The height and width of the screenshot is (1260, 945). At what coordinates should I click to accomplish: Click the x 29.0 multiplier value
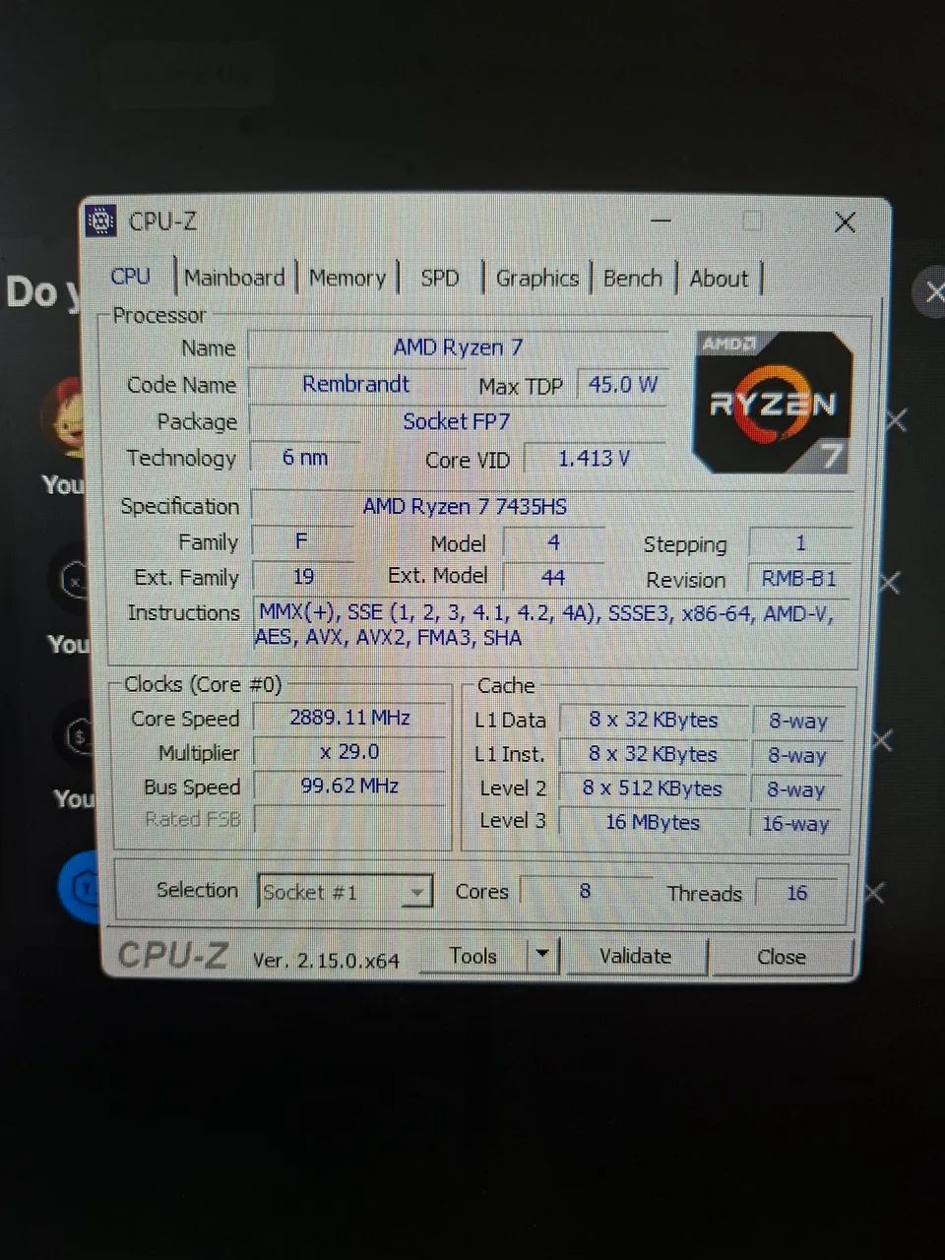pos(349,752)
